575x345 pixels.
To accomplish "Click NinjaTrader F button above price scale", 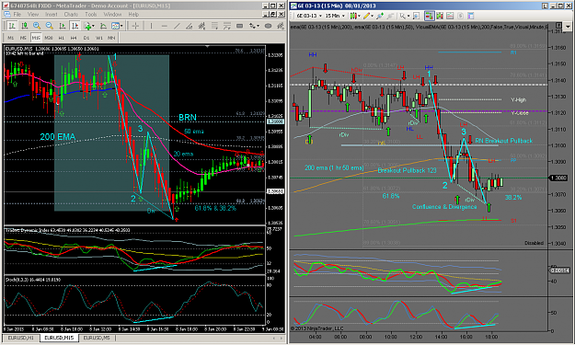I will [558, 25].
